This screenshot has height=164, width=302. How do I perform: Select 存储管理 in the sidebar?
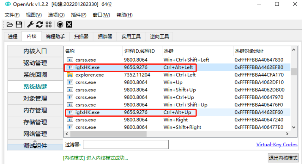coord(35,122)
